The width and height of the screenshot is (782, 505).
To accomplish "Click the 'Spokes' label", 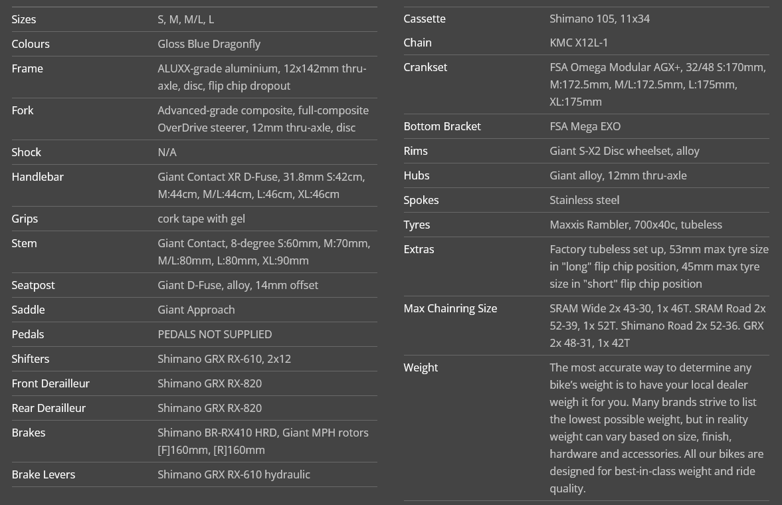I will coord(421,200).
